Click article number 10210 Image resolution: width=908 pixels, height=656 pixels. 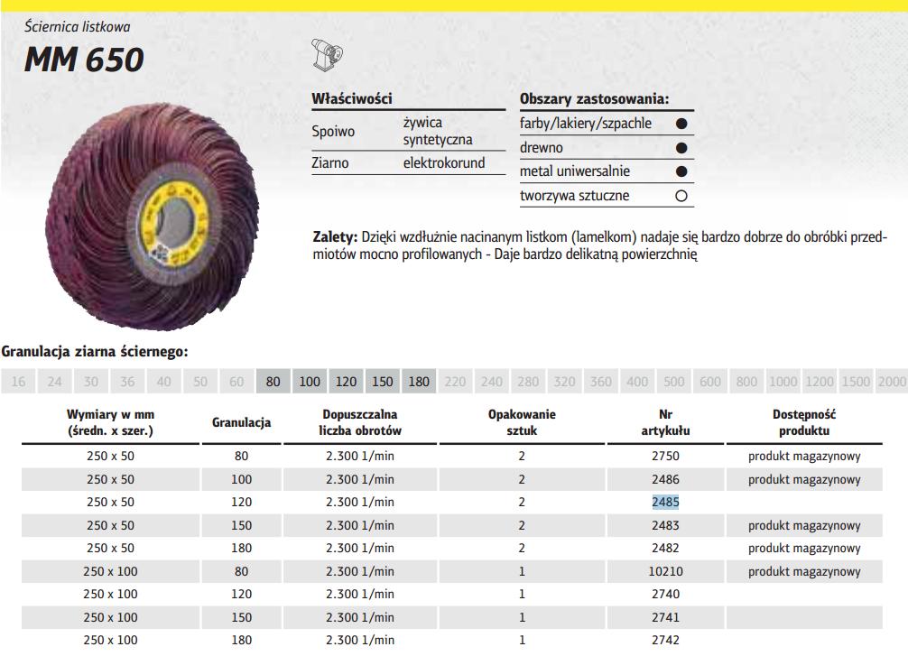pyautogui.click(x=665, y=571)
